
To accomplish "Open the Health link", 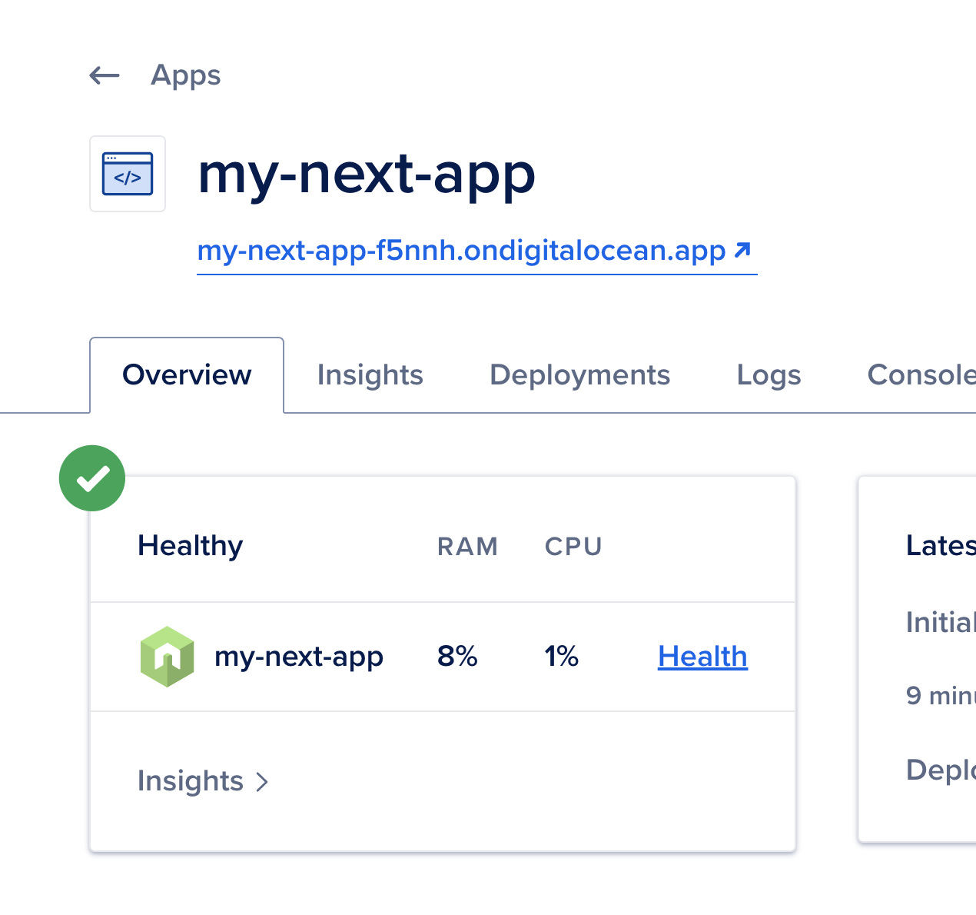I will (702, 657).
